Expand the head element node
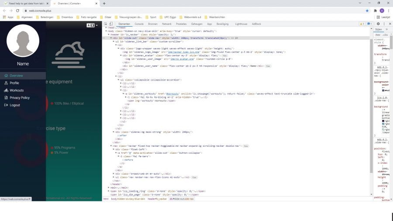This screenshot has height=221, width=393. pyautogui.click(x=106, y=28)
